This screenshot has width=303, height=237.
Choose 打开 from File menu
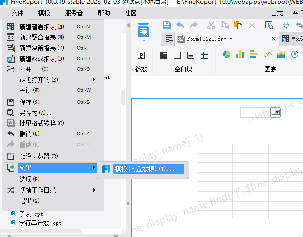pos(52,69)
